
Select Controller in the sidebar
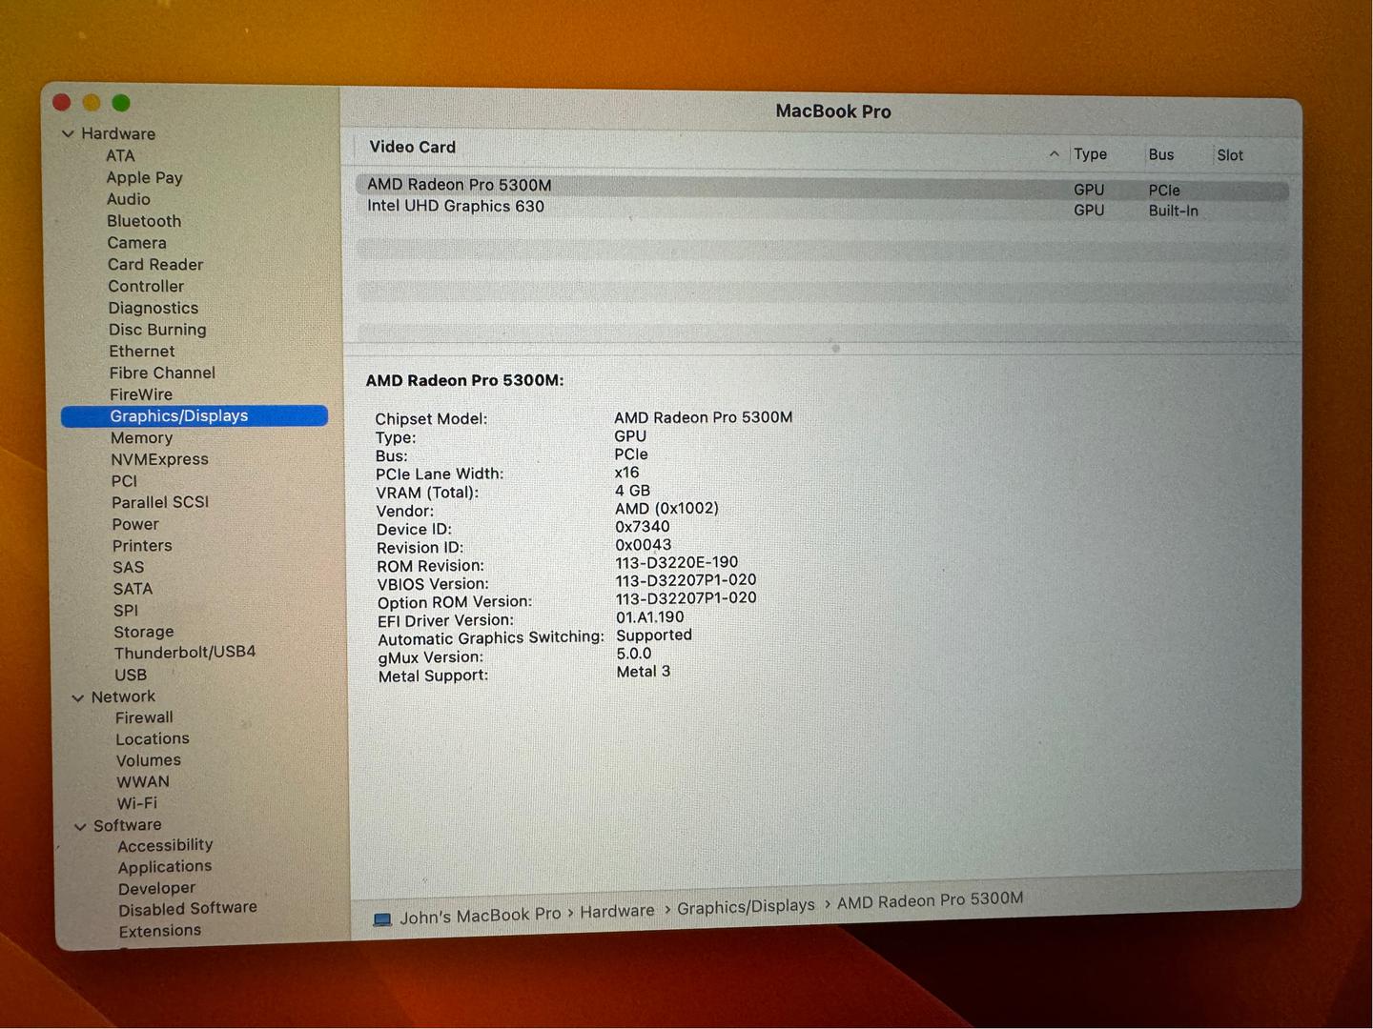pyautogui.click(x=146, y=286)
